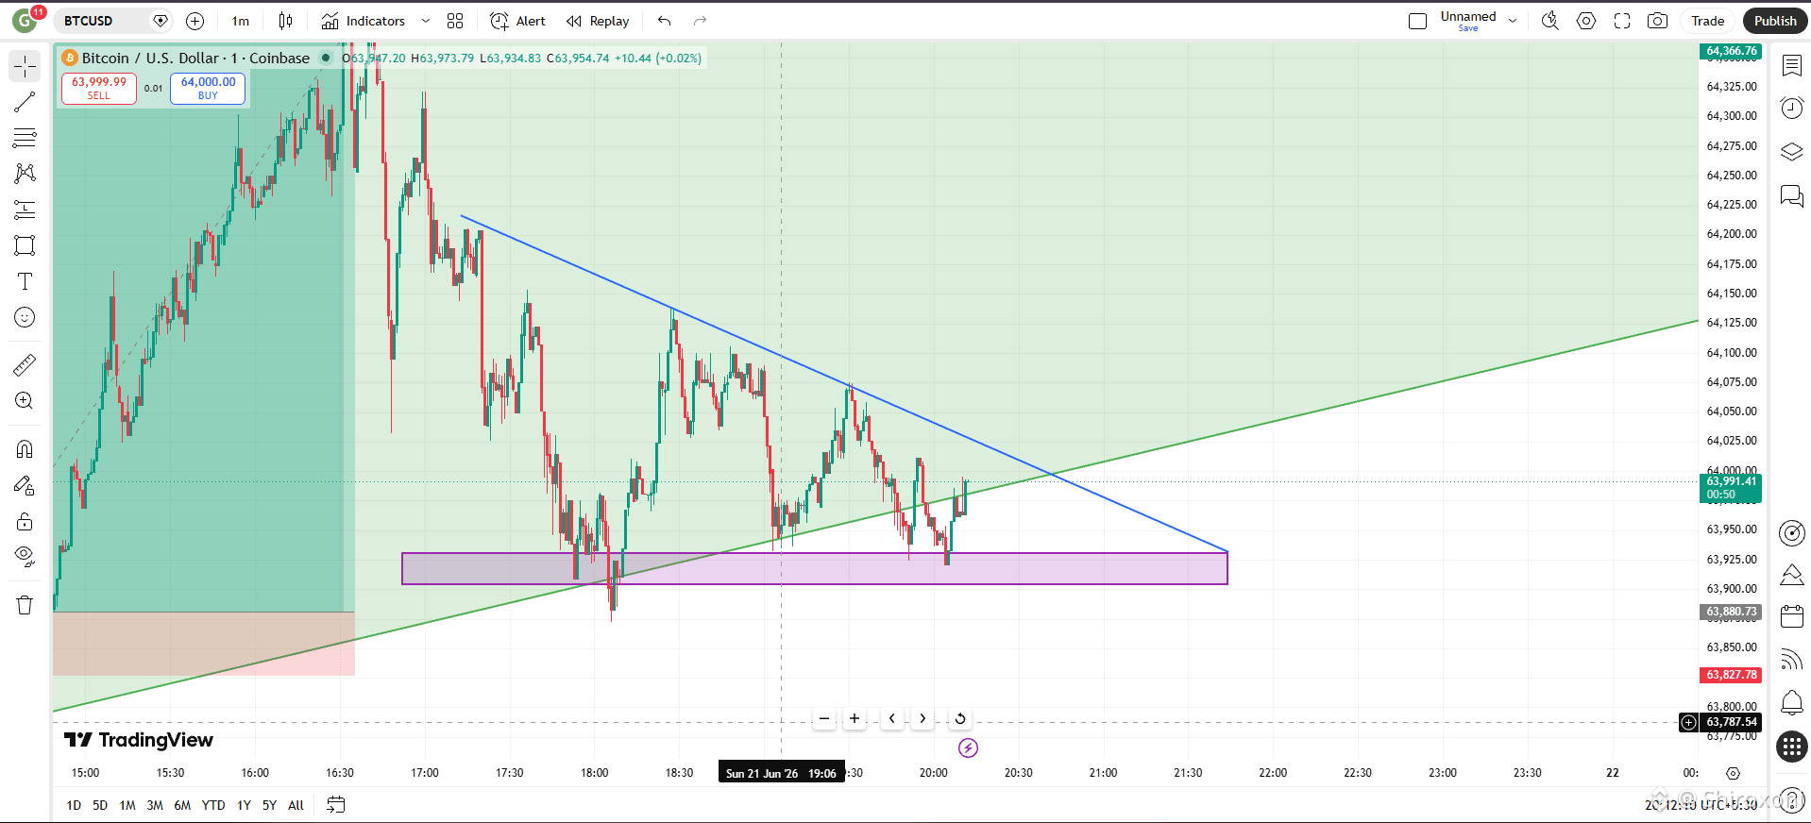Open the apps grid button

click(x=1791, y=747)
